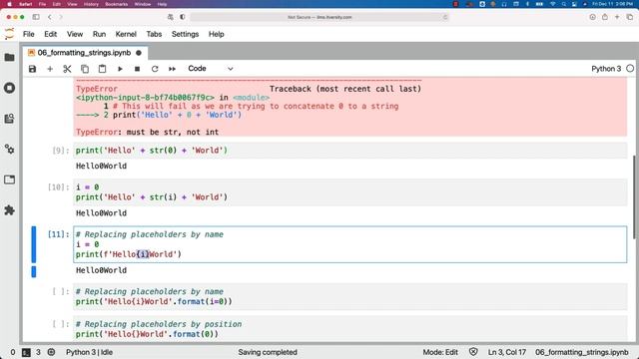Viewport: 639px width, 359px height.
Task: Open the File Browser sidebar panel
Action: click(x=9, y=58)
